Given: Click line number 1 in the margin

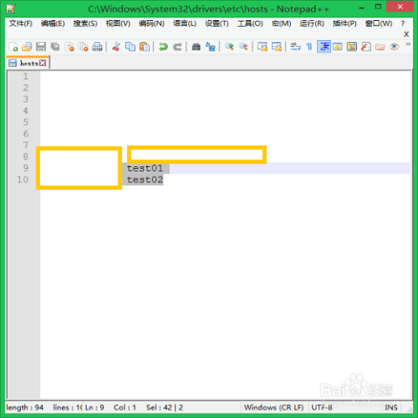Looking at the screenshot, I should click(x=26, y=77).
